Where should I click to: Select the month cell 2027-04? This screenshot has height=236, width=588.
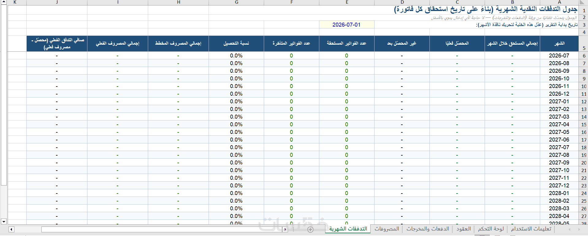pyautogui.click(x=559, y=124)
